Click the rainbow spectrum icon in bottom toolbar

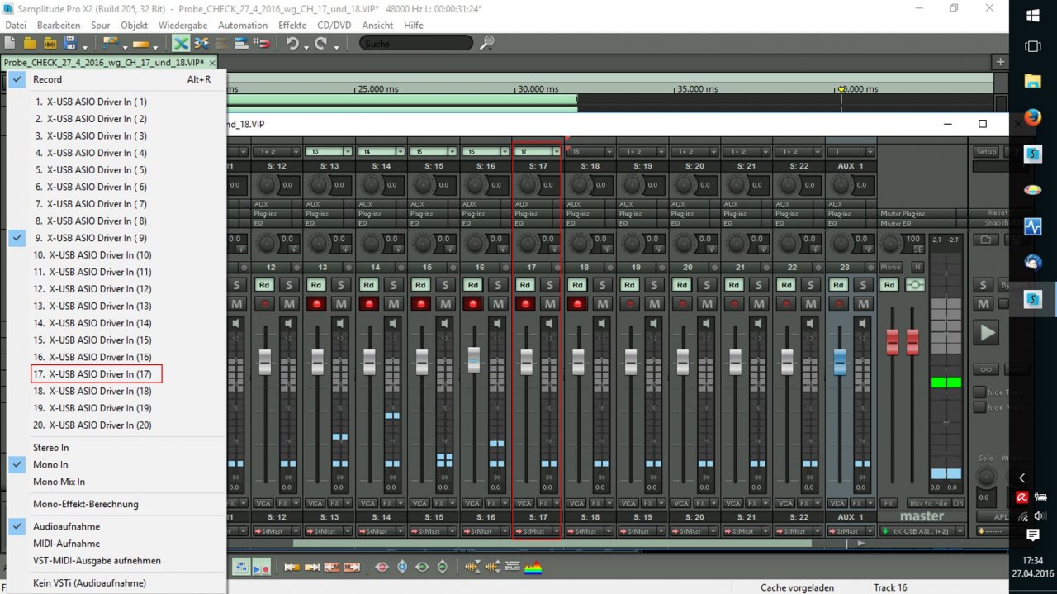tap(534, 567)
